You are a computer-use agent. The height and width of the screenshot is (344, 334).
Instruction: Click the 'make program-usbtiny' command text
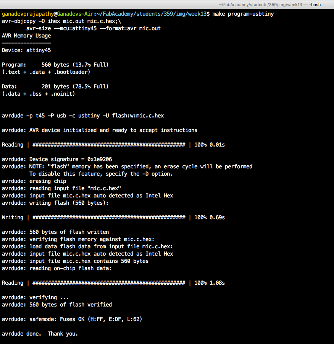click(x=243, y=14)
